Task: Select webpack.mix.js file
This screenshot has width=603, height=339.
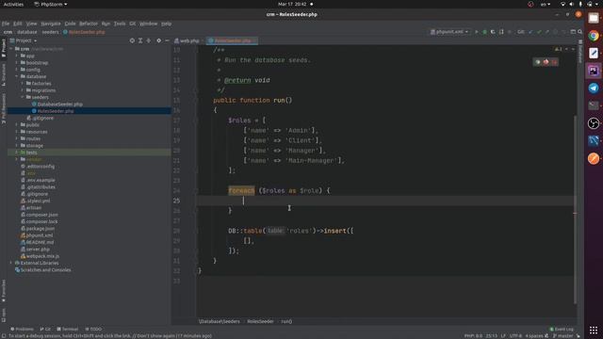Action: [42, 256]
